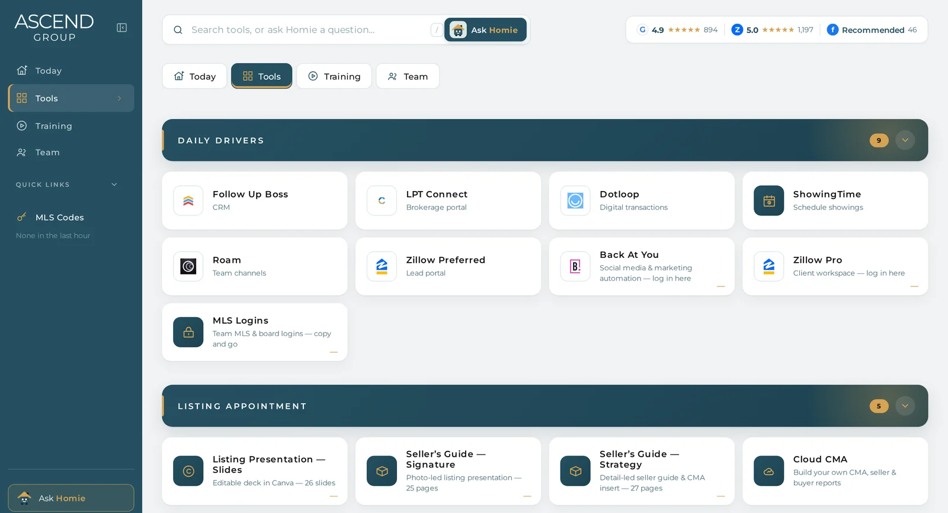Click the slash shortcut key hint
This screenshot has width=948, height=513.
(x=437, y=30)
